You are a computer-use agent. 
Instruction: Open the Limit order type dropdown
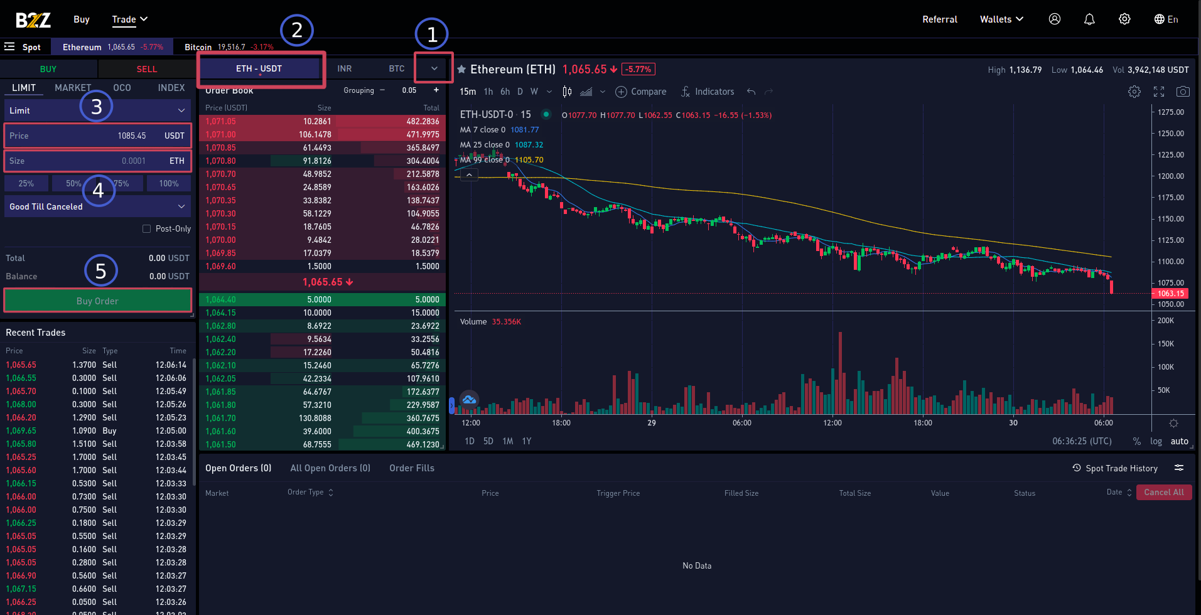tap(97, 110)
